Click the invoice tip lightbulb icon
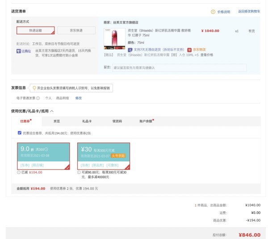The width and height of the screenshot is (268, 239). pyautogui.click(x=34, y=88)
